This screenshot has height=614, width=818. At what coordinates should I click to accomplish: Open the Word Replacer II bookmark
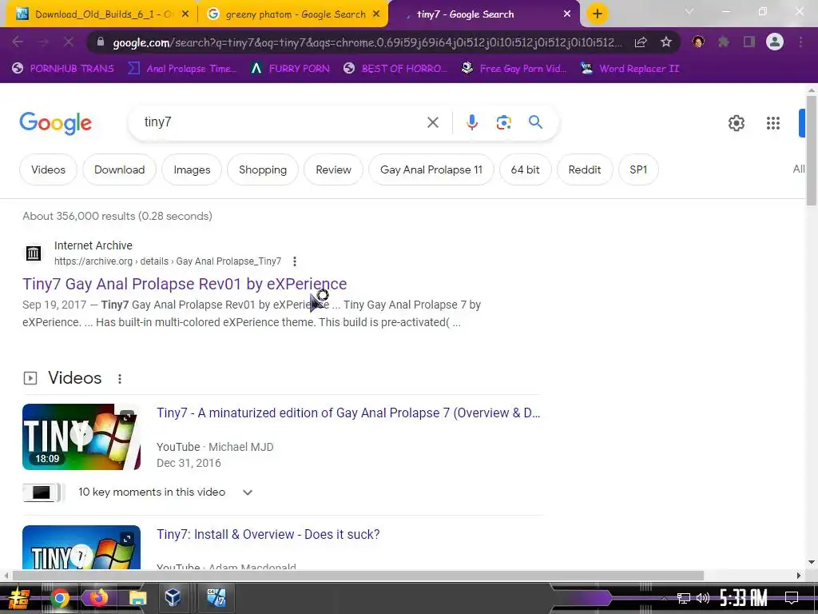coord(629,69)
